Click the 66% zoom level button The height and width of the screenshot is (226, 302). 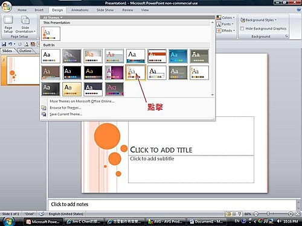point(248,214)
